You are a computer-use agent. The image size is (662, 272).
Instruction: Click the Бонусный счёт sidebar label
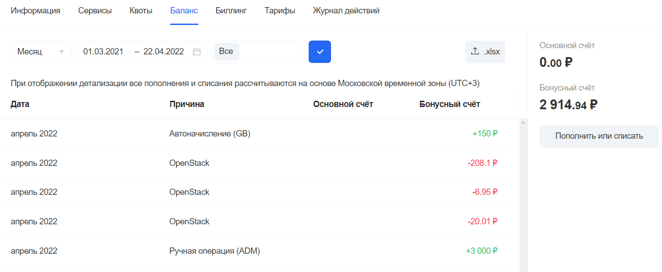pos(567,88)
